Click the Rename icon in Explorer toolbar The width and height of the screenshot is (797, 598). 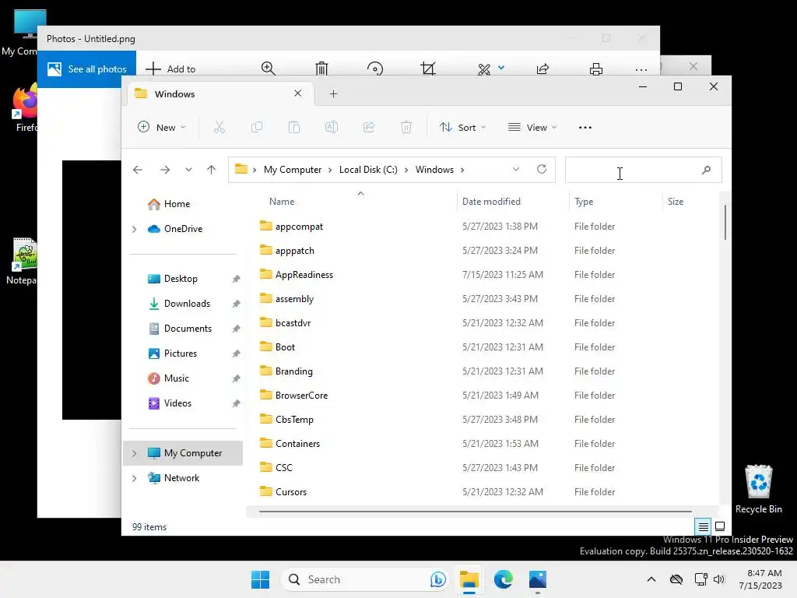tap(332, 127)
